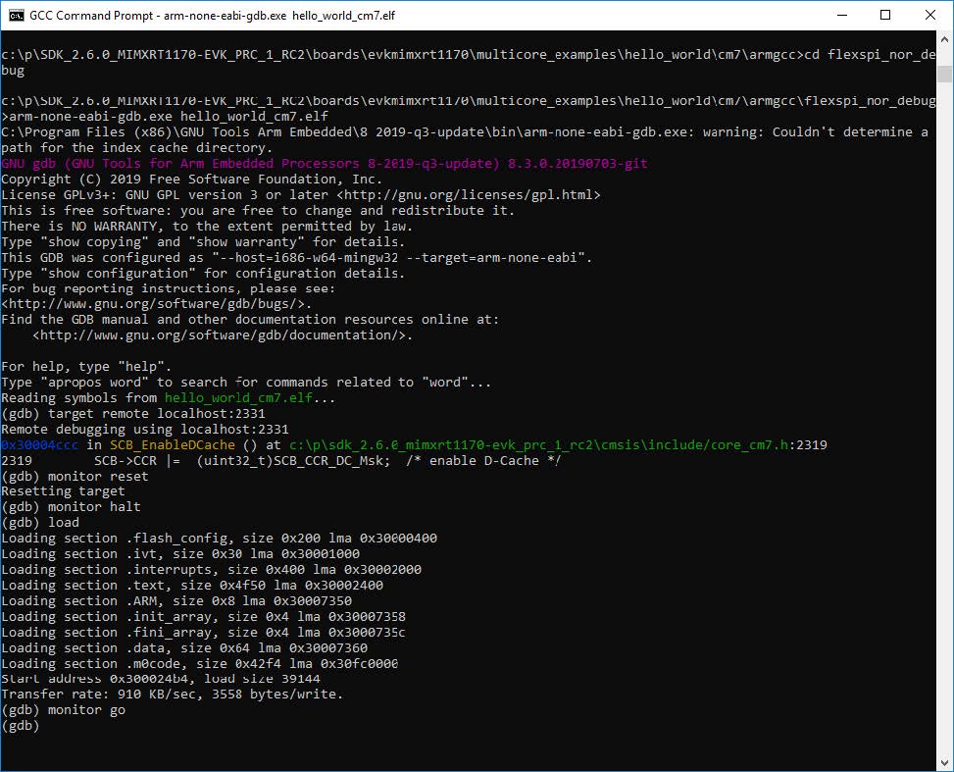Click the magenta GNU gdb version line

(x=324, y=164)
